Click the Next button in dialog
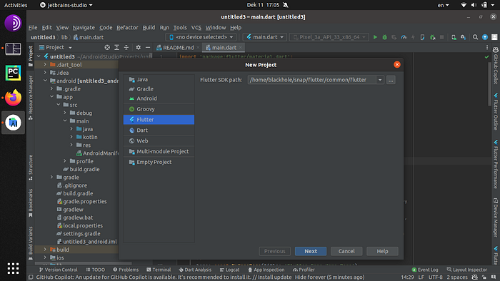The image size is (500, 281). [x=311, y=252]
